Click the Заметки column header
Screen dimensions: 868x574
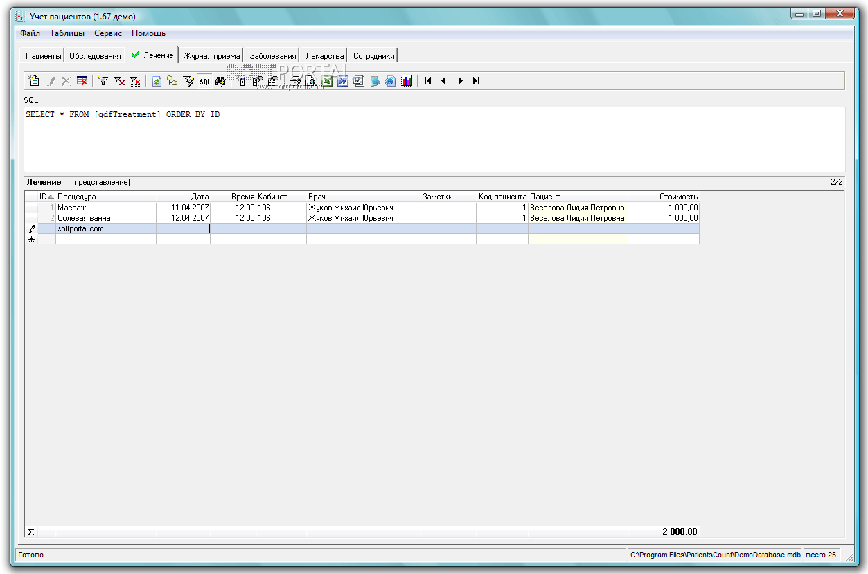(x=448, y=197)
